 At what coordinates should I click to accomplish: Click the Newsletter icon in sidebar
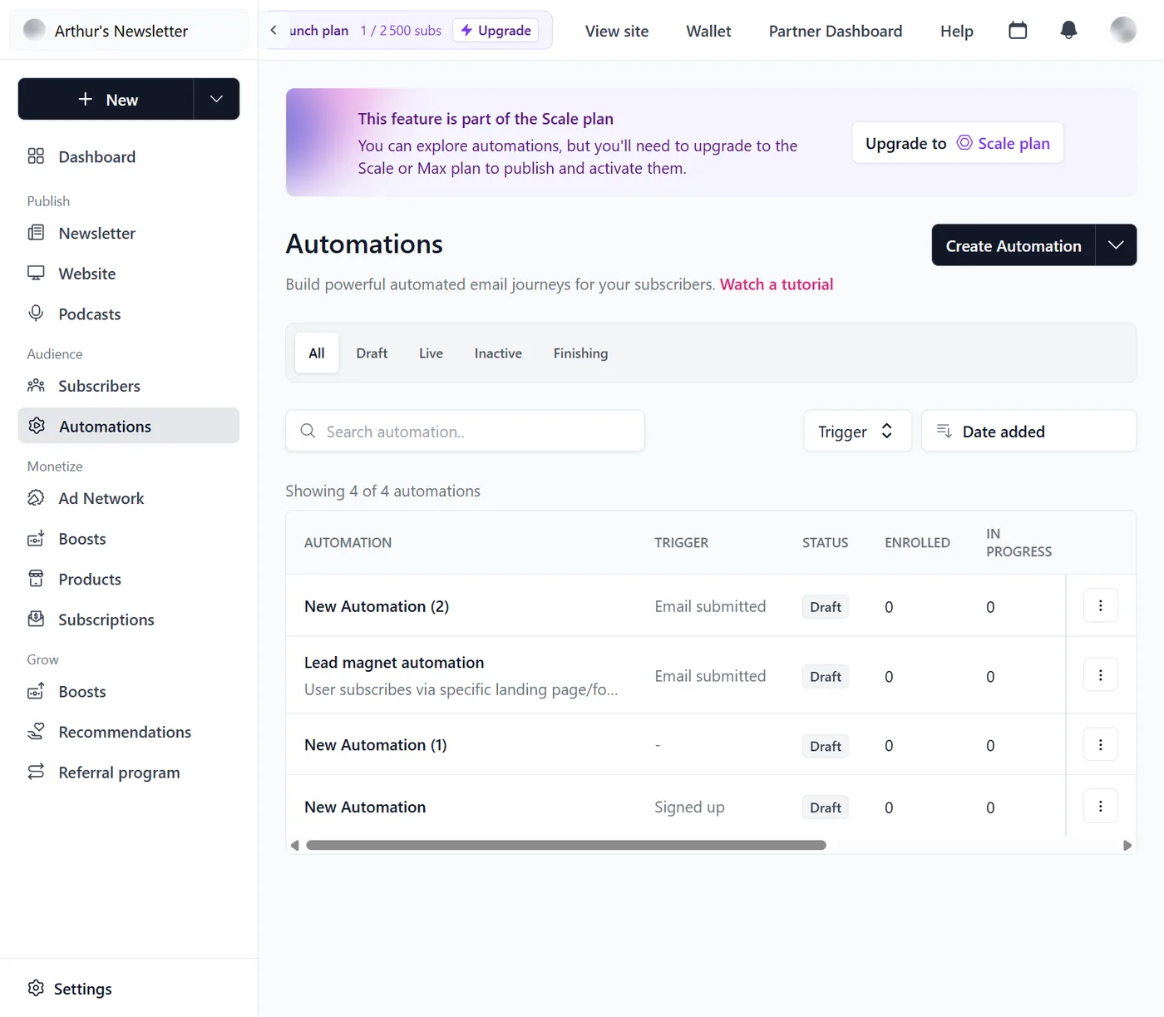(36, 233)
